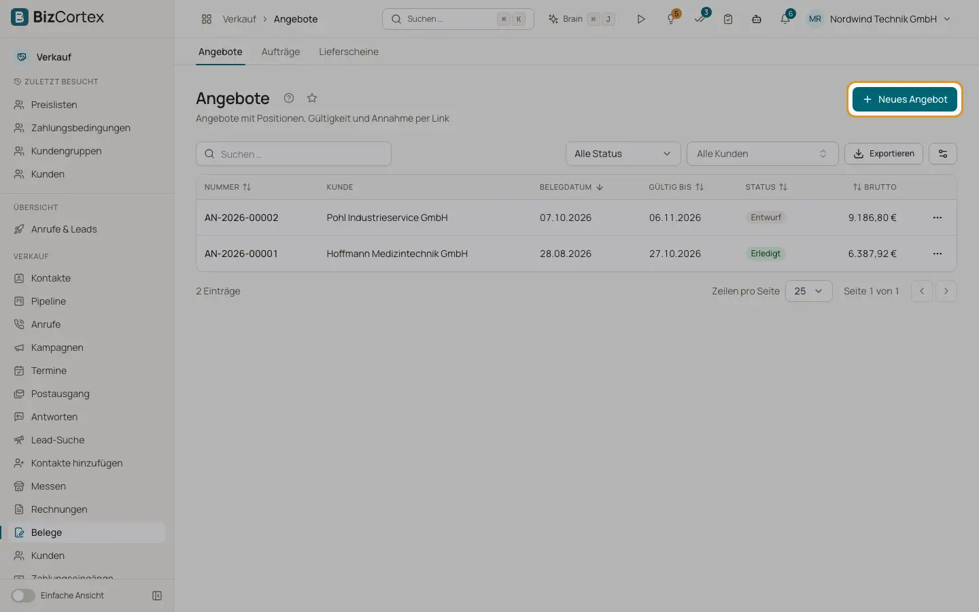This screenshot has width=979, height=612.
Task: Toggle the Einfache Ansicht switch
Action: (23, 596)
